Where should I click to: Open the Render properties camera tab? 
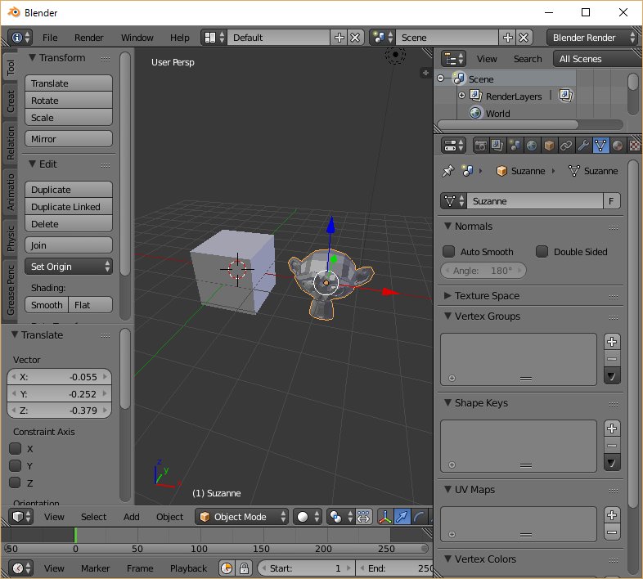pyautogui.click(x=480, y=146)
